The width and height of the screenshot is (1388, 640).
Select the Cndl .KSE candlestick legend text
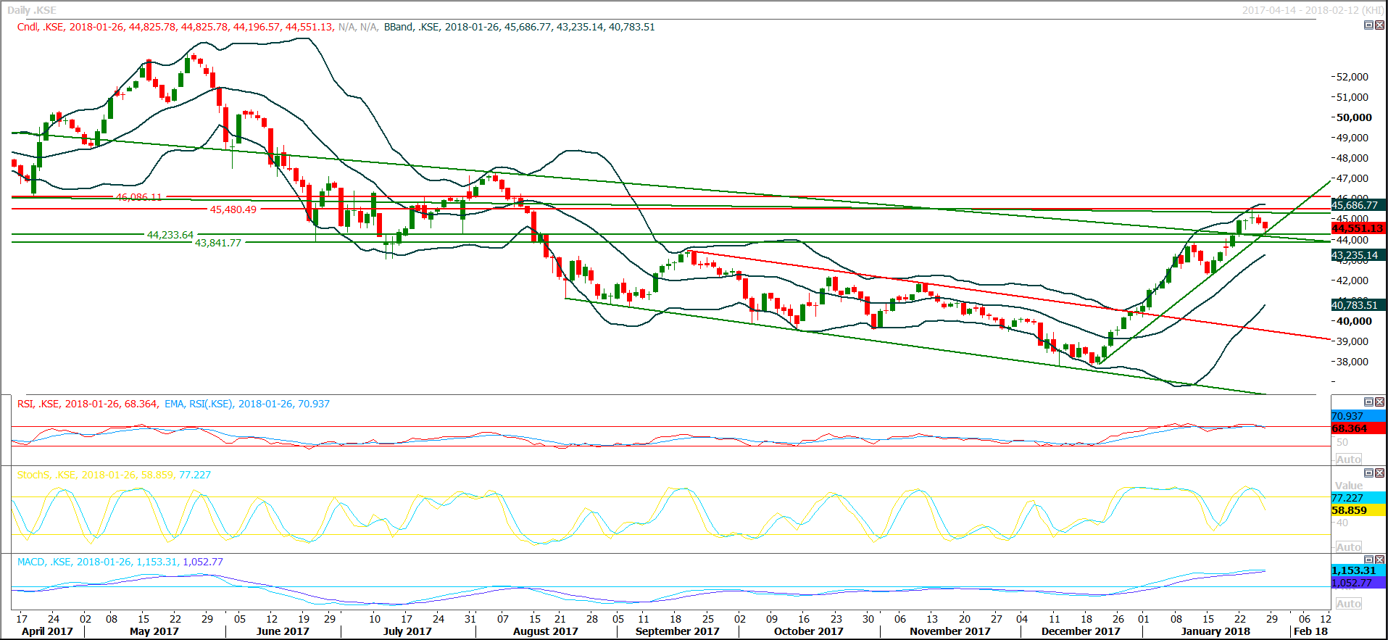[x=175, y=27]
